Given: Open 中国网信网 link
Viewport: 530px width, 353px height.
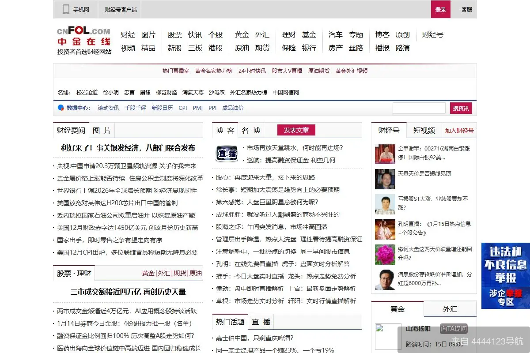Looking at the screenshot, I should [x=286, y=93].
